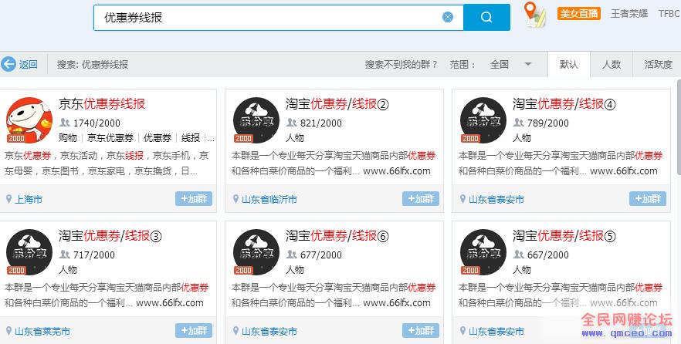Open avatar of 淘宝优惠券/线报④ group
This screenshot has height=344, width=681.
click(x=483, y=120)
